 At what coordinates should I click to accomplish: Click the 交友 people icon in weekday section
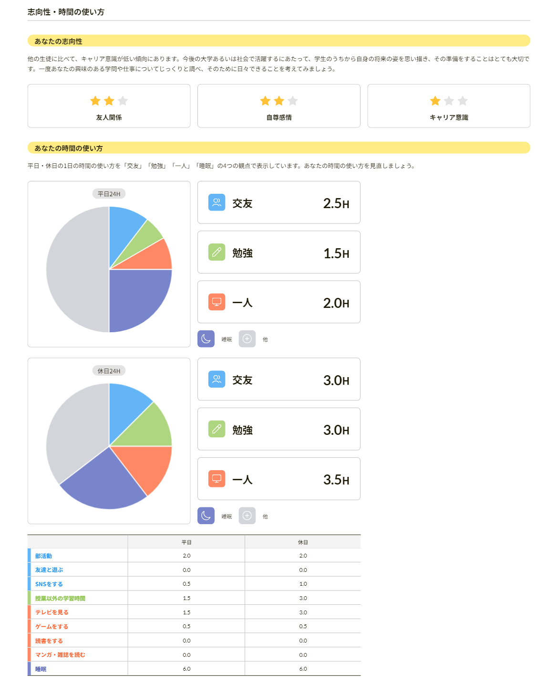pyautogui.click(x=217, y=202)
